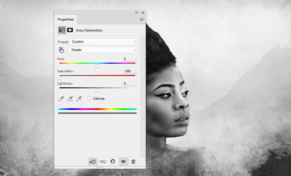
Task: Click the gray output color bar
Action: pos(97,113)
